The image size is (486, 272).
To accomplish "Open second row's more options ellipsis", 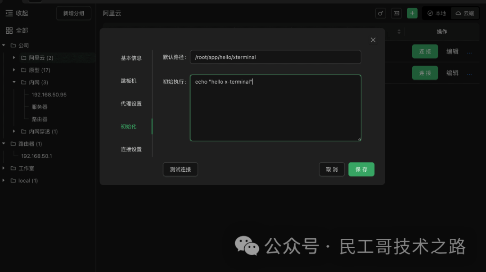I will [x=469, y=74].
